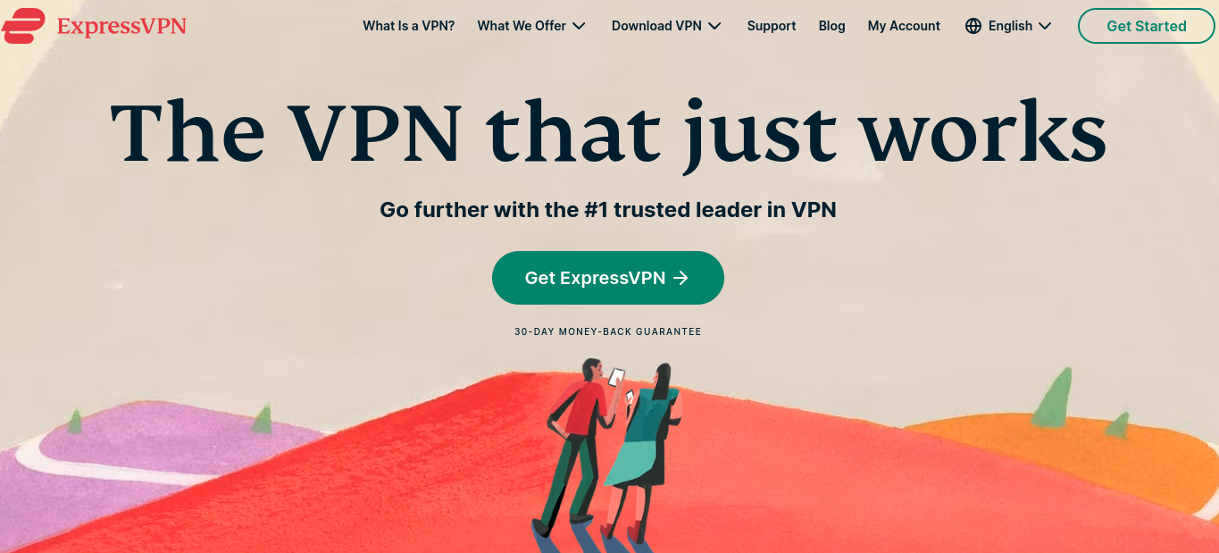The image size is (1219, 553).
Task: Click the ExpressVPN wordmark text
Action: click(121, 26)
